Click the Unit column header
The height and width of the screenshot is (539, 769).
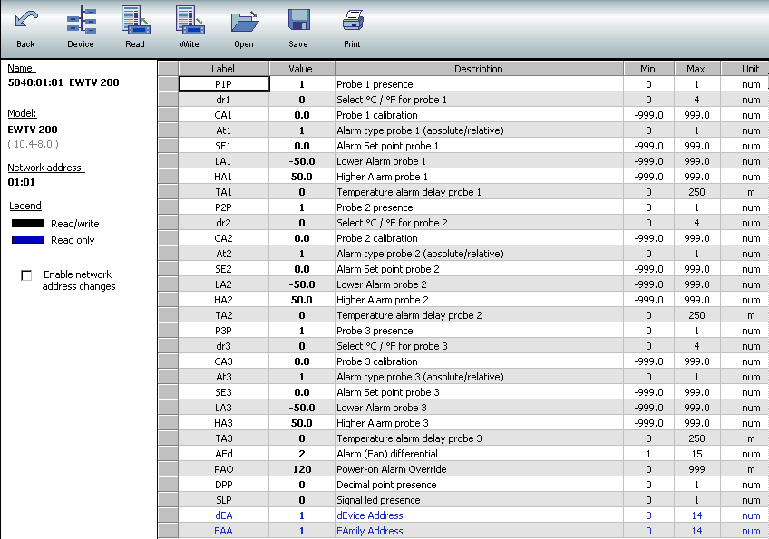click(745, 69)
